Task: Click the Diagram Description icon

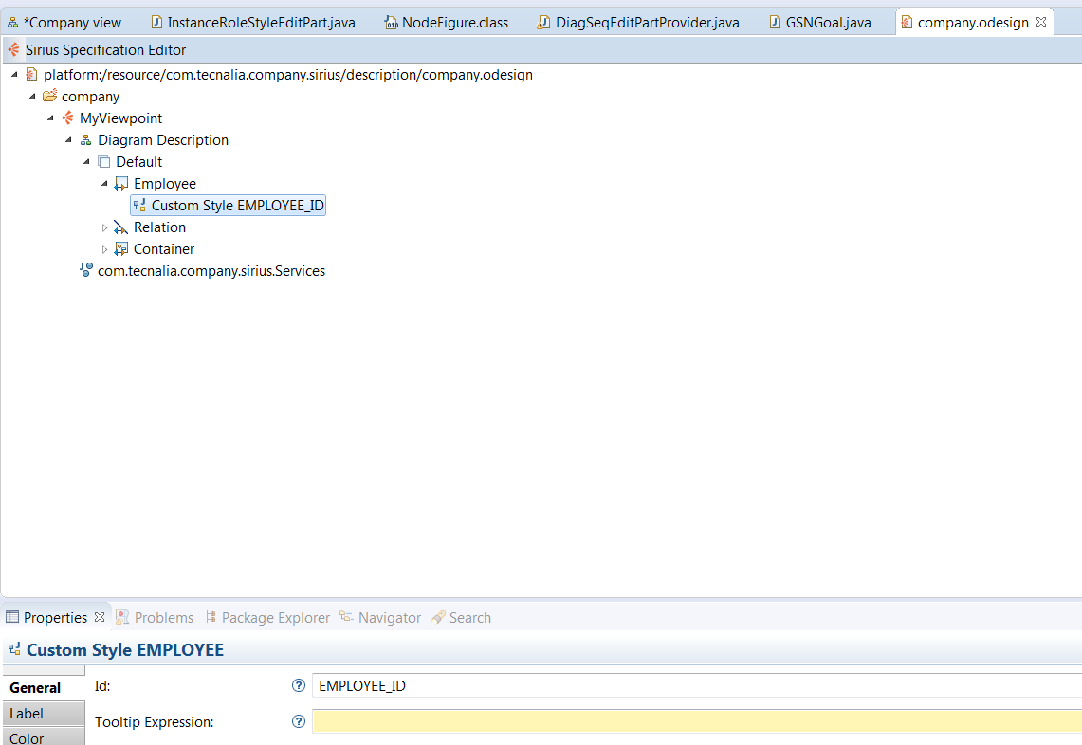Action: click(85, 140)
